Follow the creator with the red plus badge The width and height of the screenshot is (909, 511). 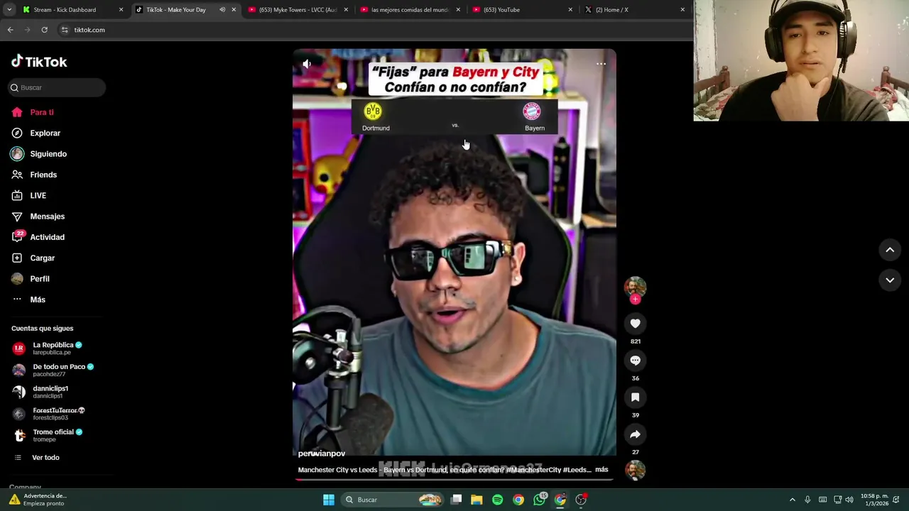pyautogui.click(x=635, y=300)
